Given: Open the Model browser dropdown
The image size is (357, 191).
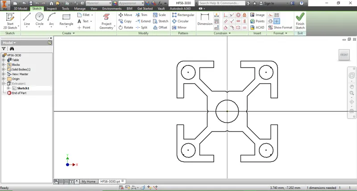Looking at the screenshot, I should tap(9, 42).
